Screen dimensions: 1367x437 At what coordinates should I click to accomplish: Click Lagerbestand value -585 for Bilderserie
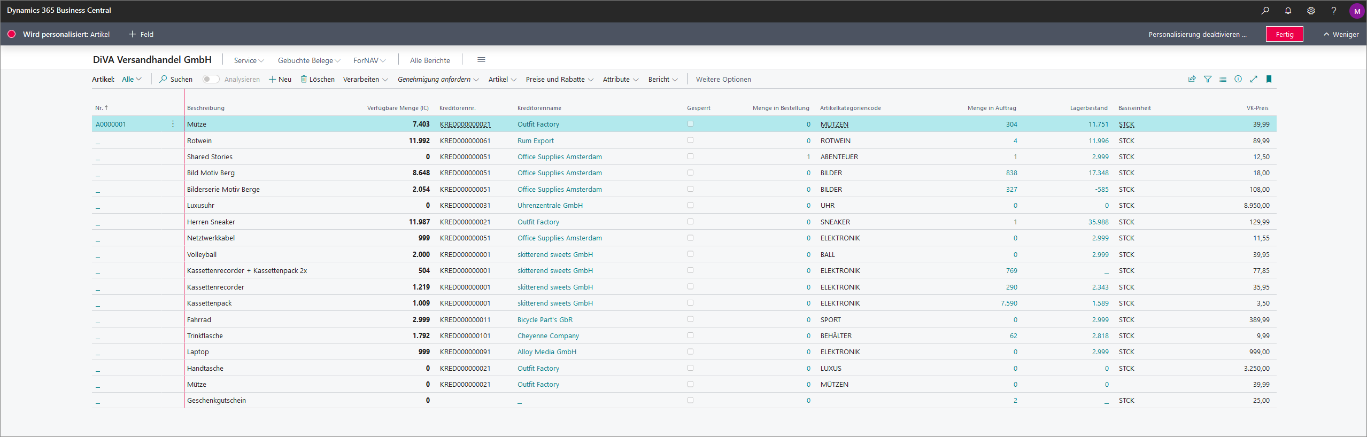1102,189
